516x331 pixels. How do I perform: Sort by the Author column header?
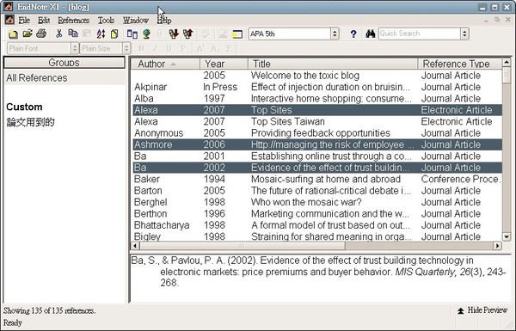165,64
